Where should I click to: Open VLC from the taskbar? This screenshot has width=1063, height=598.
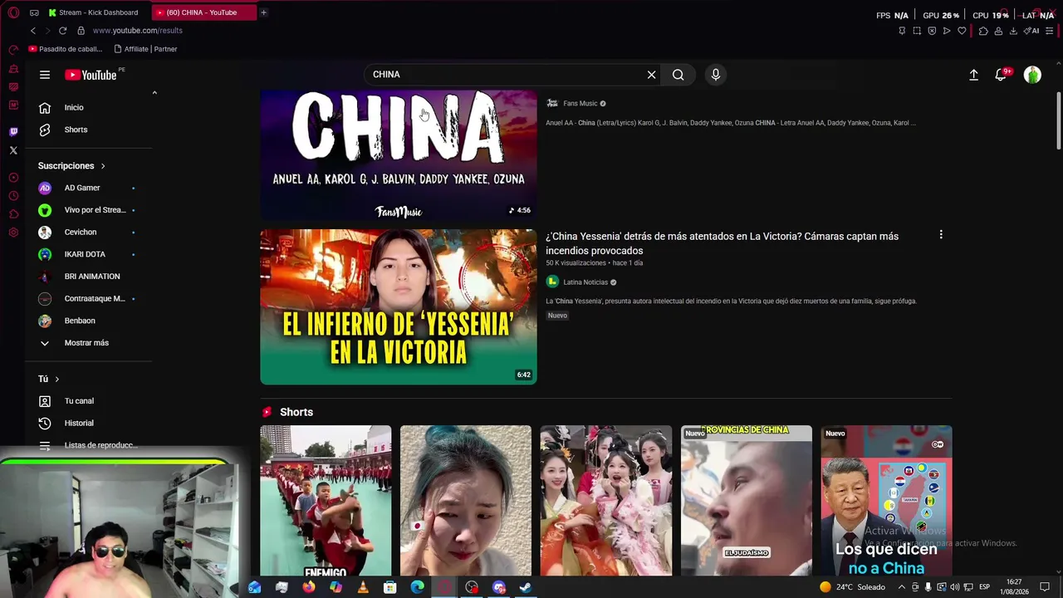[x=363, y=587]
